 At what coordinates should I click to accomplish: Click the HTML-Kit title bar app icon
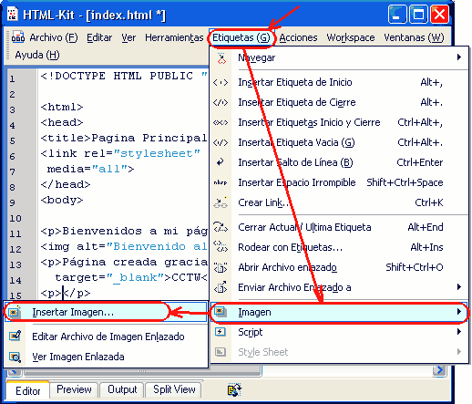[x=13, y=15]
